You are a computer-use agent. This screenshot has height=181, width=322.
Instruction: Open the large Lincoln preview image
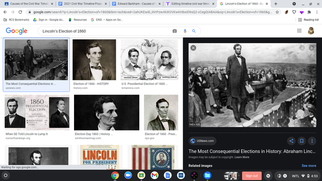click(253, 85)
